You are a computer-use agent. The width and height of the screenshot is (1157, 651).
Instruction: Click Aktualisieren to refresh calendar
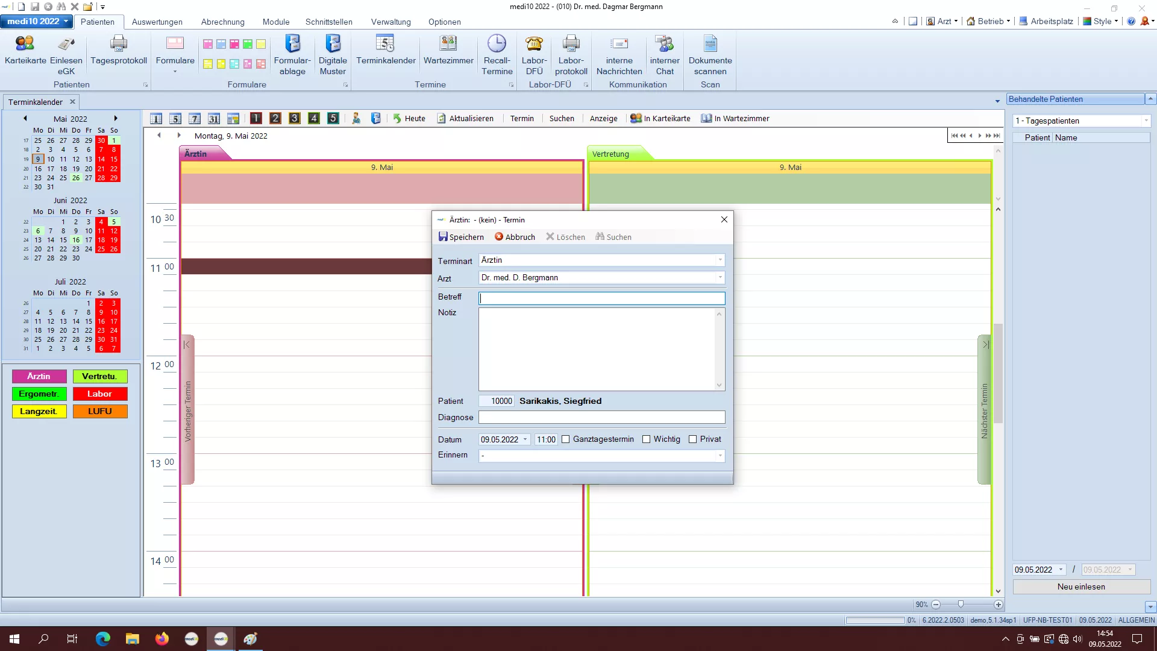coord(465,119)
